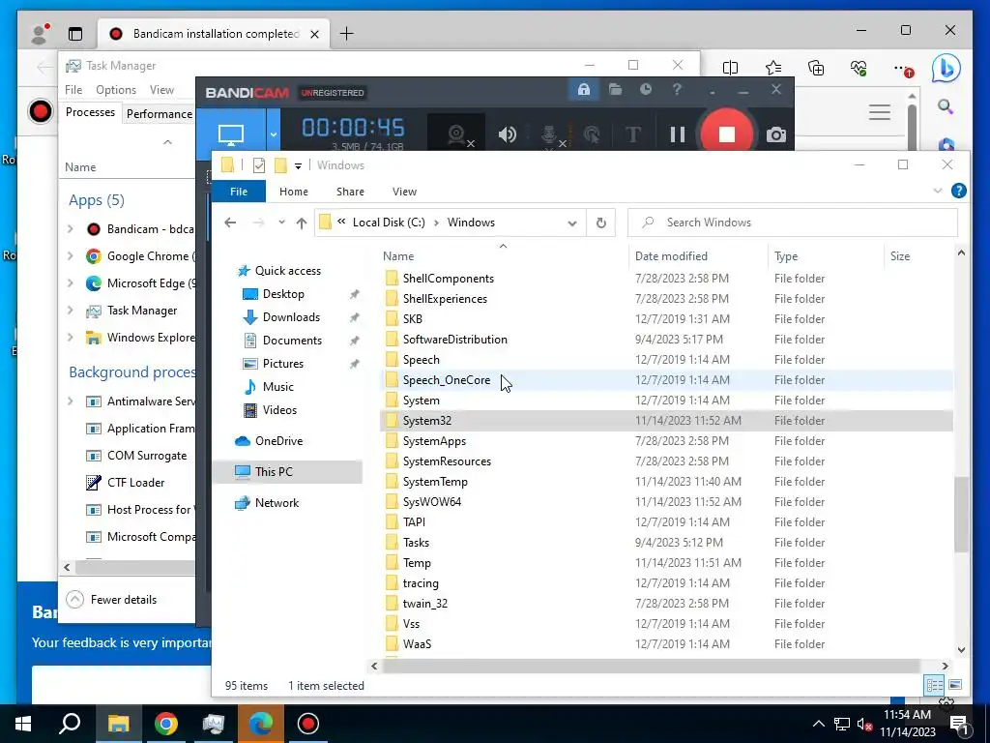This screenshot has height=743, width=990.
Task: Select the Temp folder
Action: tap(666, 563)
